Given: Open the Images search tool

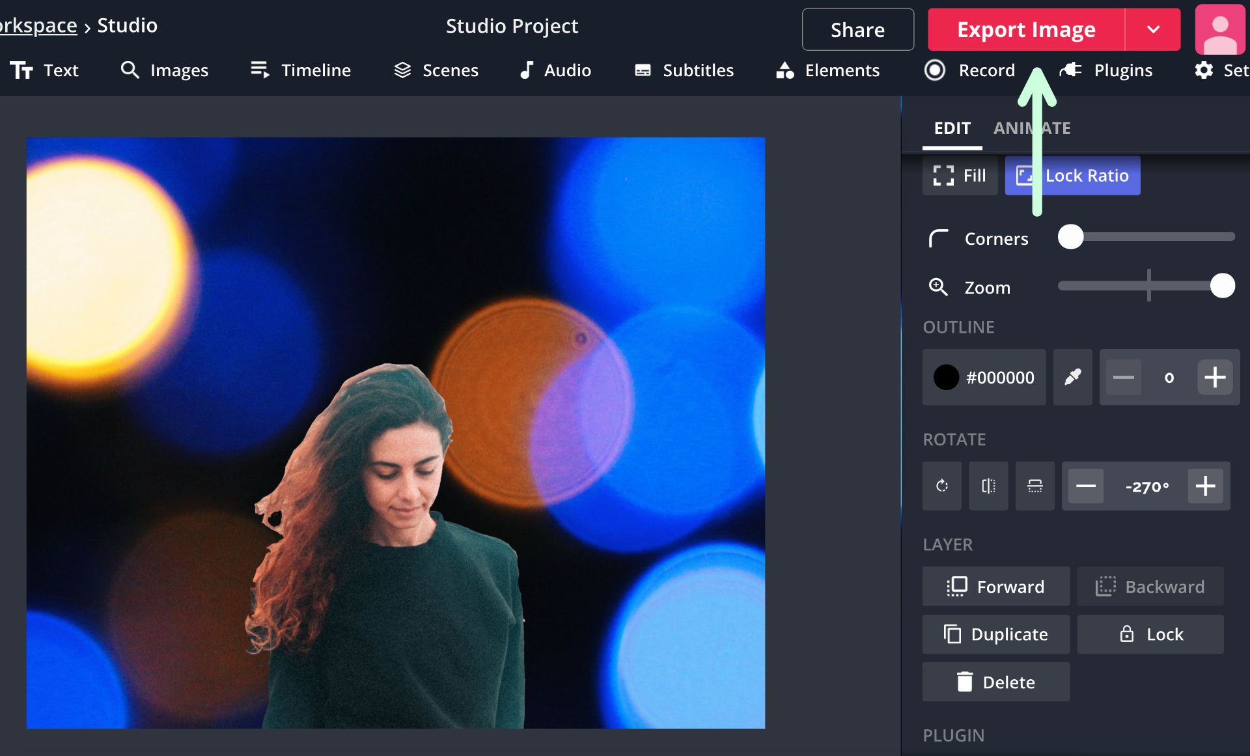Looking at the screenshot, I should click(165, 70).
